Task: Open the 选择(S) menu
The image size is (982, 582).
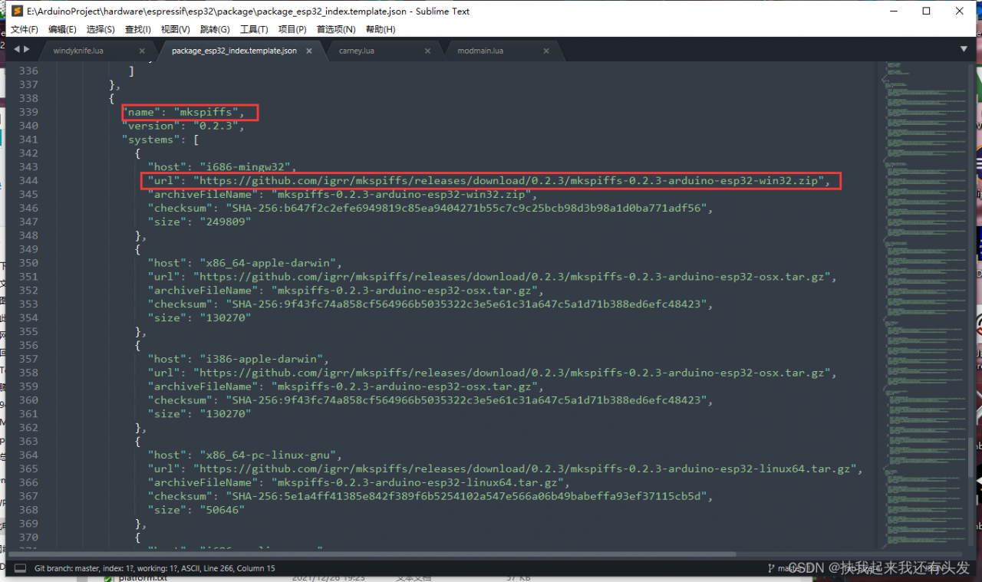Action: pos(101,29)
